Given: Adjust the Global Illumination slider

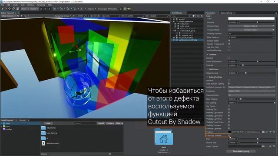Looking at the screenshot, I should [x=258, y=62].
